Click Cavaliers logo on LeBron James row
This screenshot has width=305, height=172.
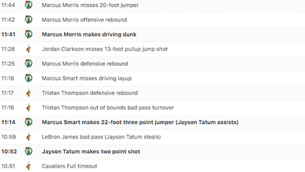point(29,137)
